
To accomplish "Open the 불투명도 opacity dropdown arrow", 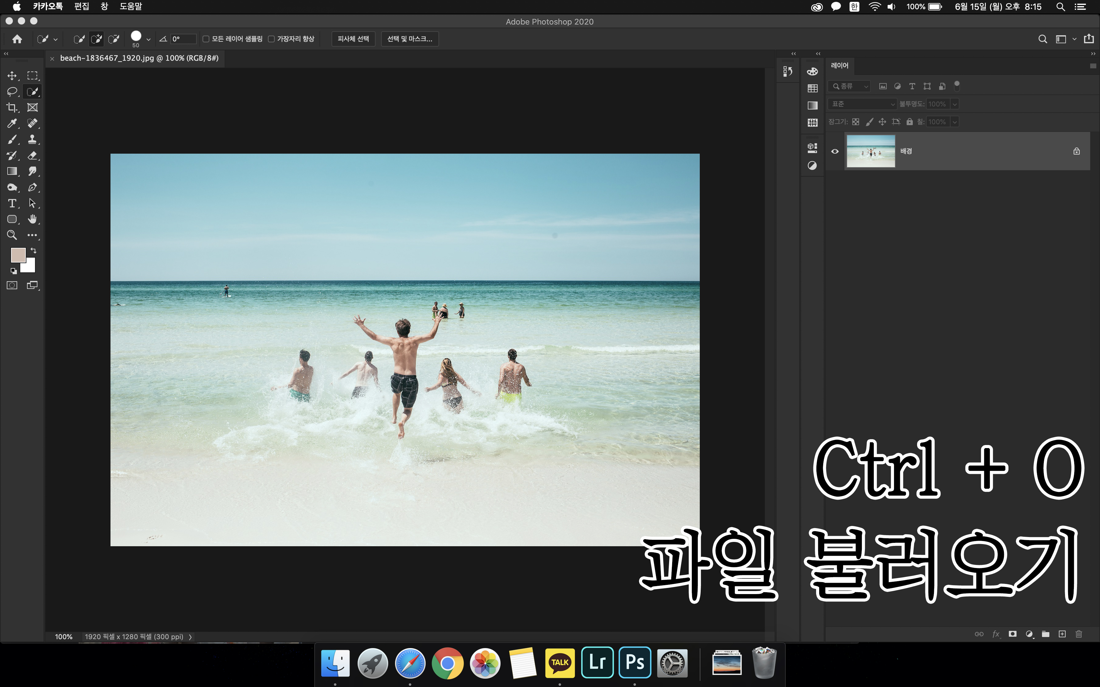I will [x=955, y=104].
